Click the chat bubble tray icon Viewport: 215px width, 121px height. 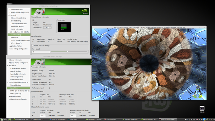pyautogui.click(x=186, y=119)
